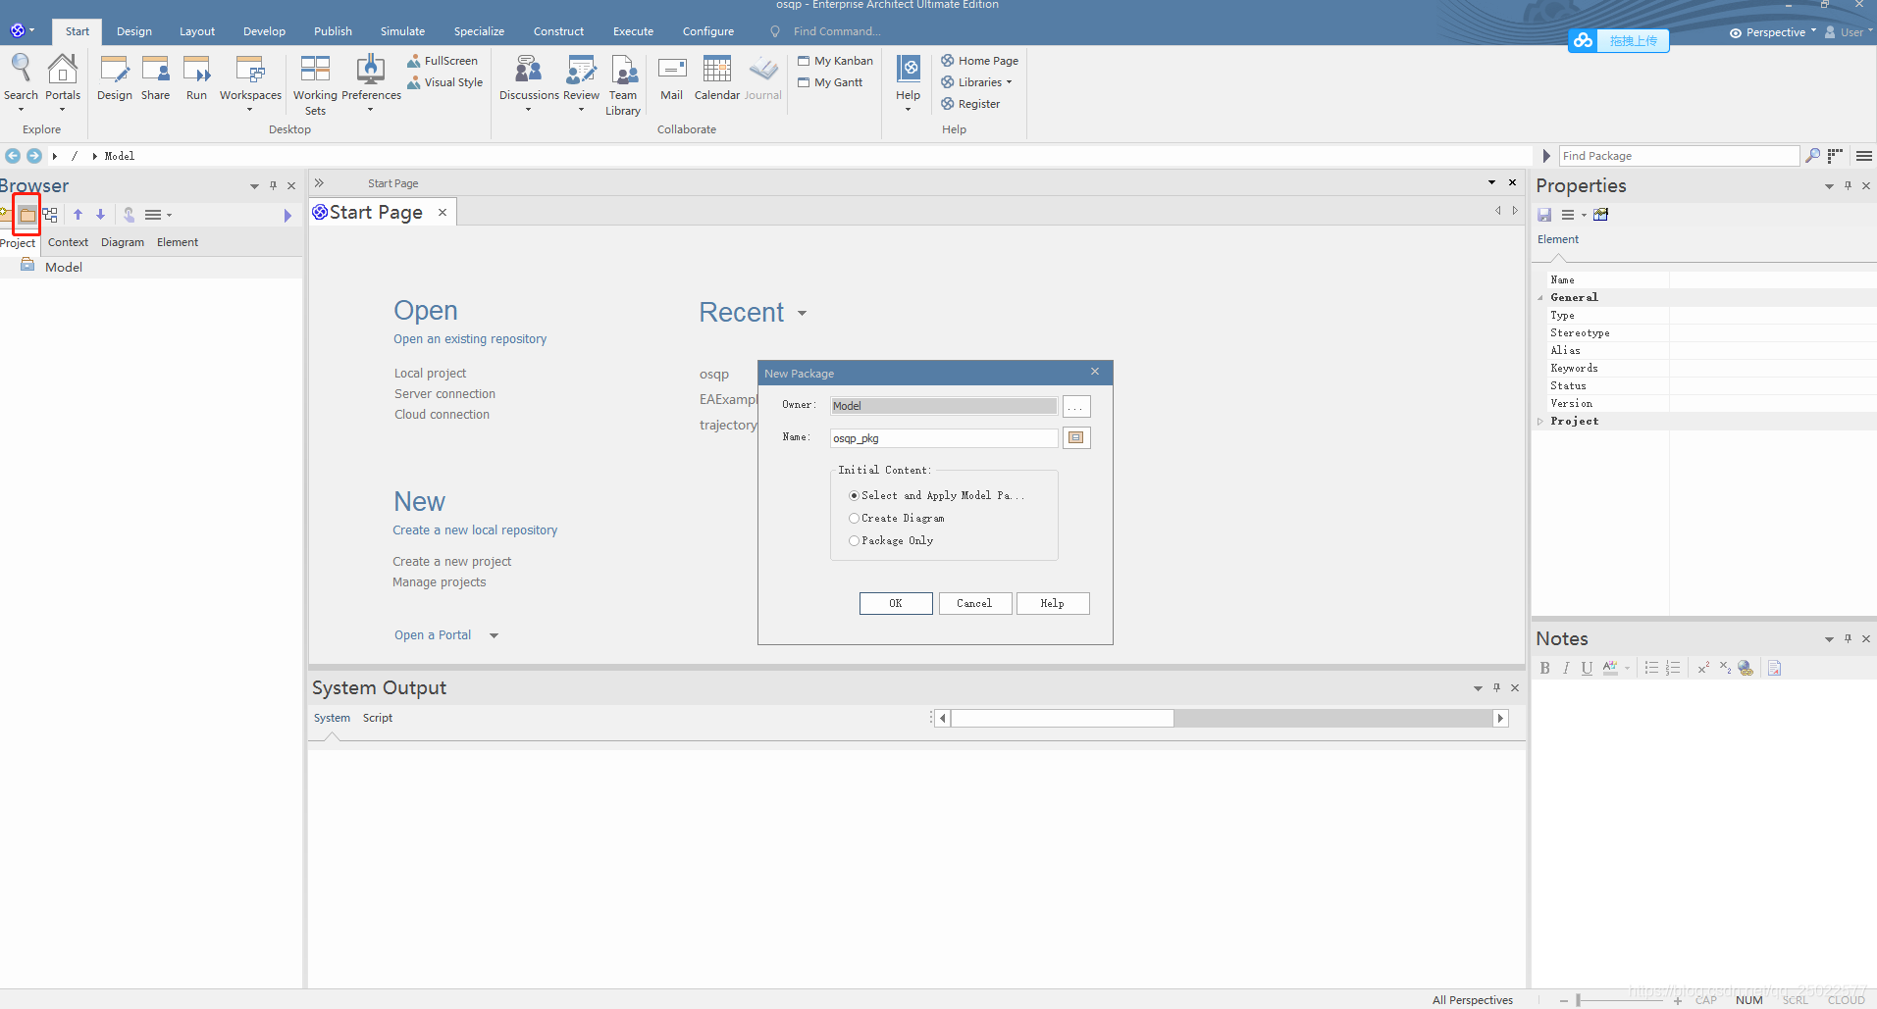Move item down with Browser down arrow

100,215
